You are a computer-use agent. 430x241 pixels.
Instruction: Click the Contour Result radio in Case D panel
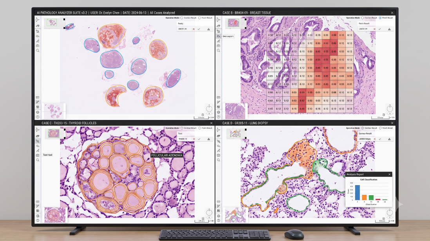tap(363, 128)
